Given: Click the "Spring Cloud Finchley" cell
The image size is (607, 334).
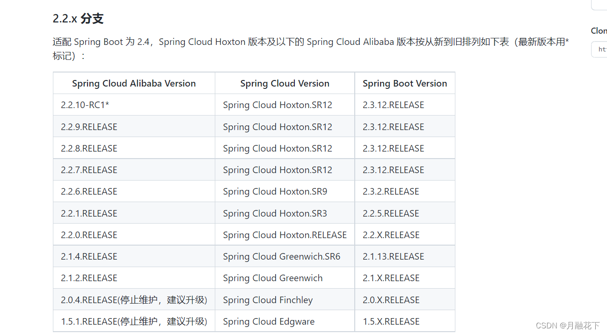Looking at the screenshot, I should point(285,300).
